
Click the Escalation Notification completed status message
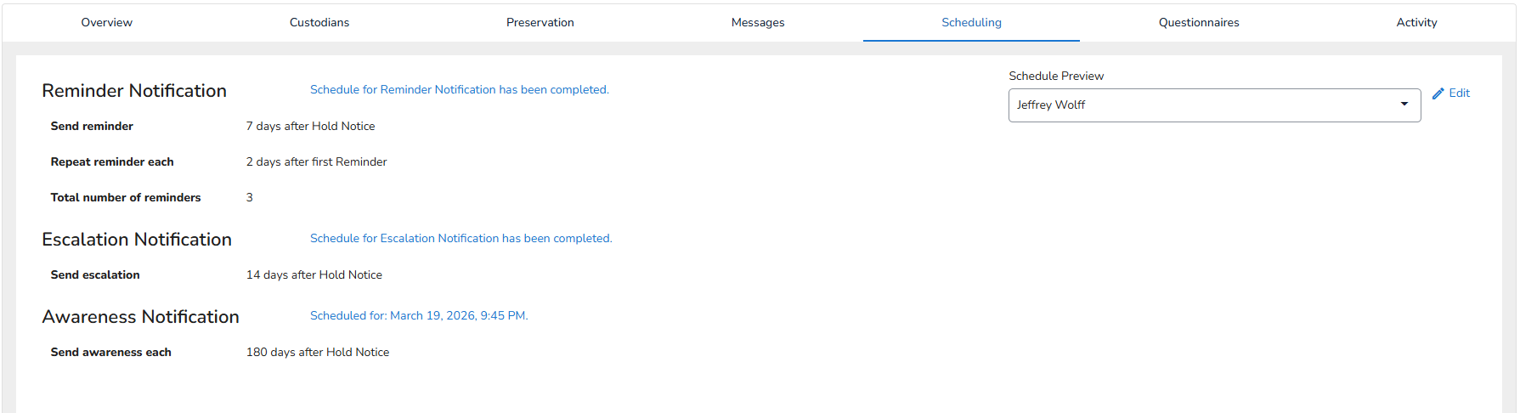coord(461,239)
